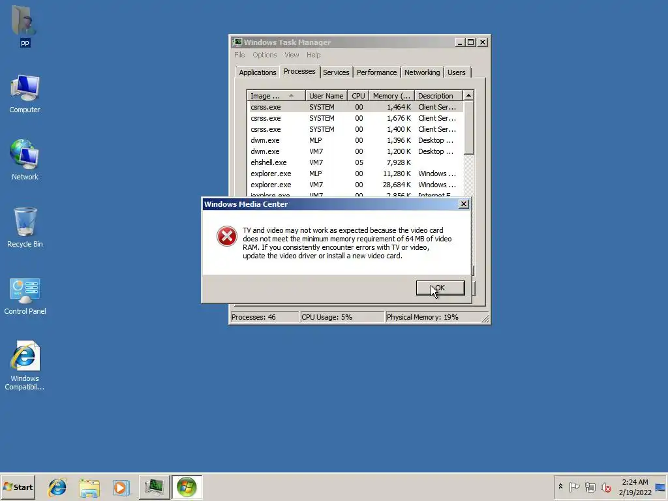This screenshot has height=501, width=668.
Task: Open the Options menu in Task Manager
Action: coord(265,55)
